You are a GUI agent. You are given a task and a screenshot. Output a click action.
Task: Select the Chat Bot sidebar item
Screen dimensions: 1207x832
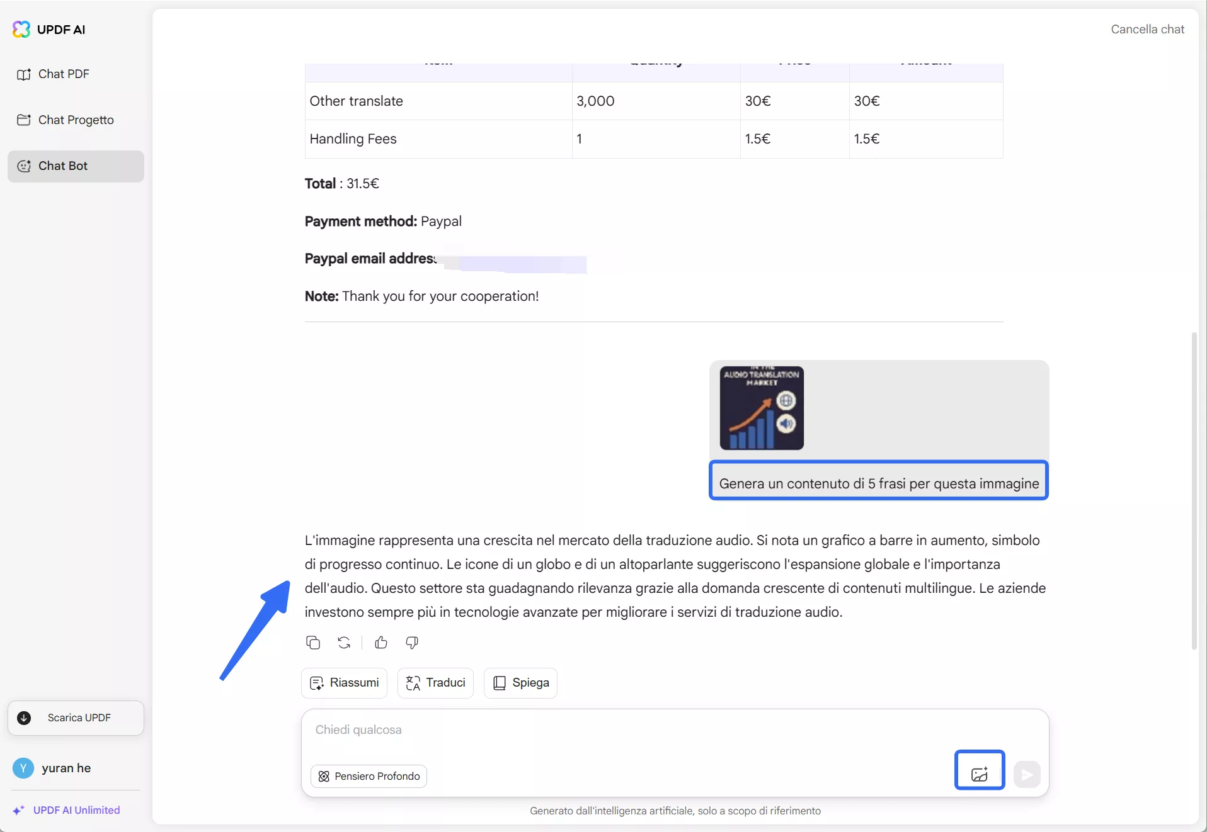(76, 166)
